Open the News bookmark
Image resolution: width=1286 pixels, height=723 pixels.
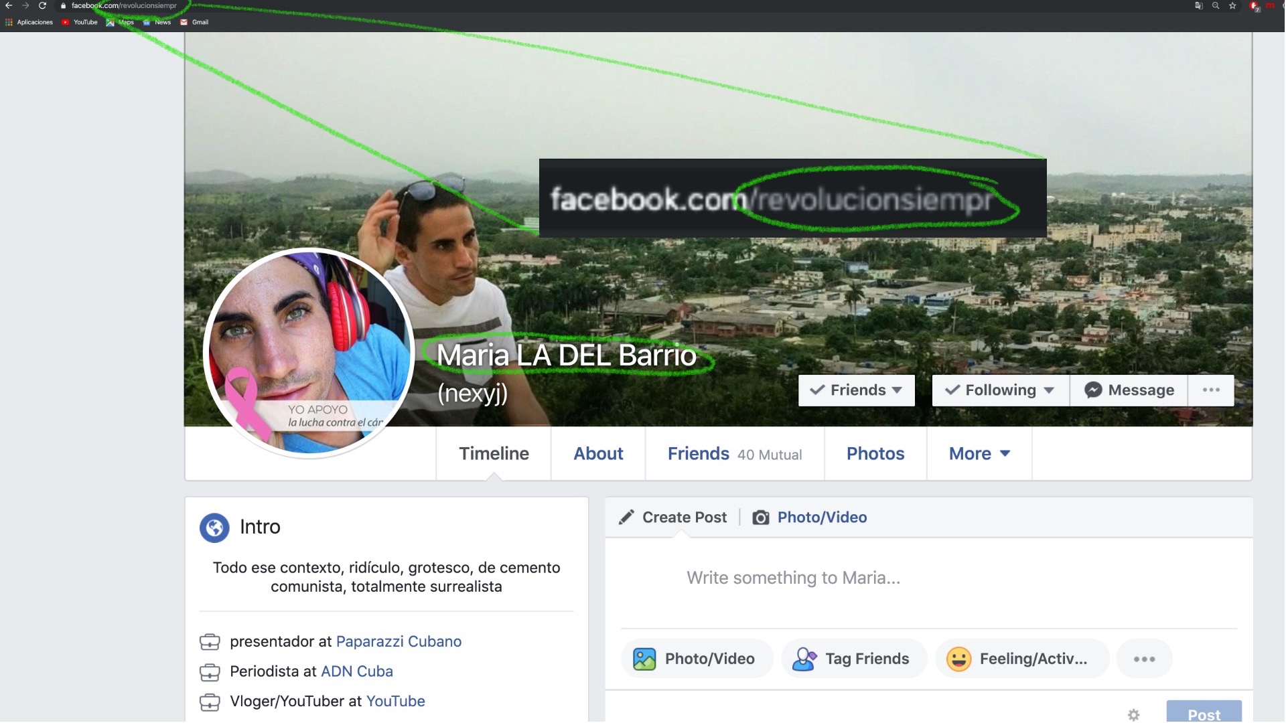tap(157, 22)
